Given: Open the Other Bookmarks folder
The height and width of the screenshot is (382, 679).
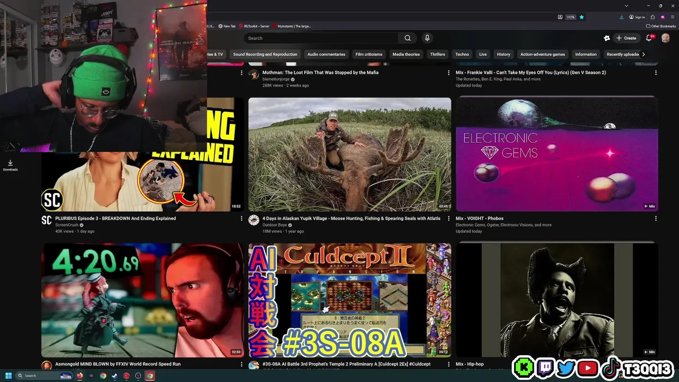Looking at the screenshot, I should point(661,26).
